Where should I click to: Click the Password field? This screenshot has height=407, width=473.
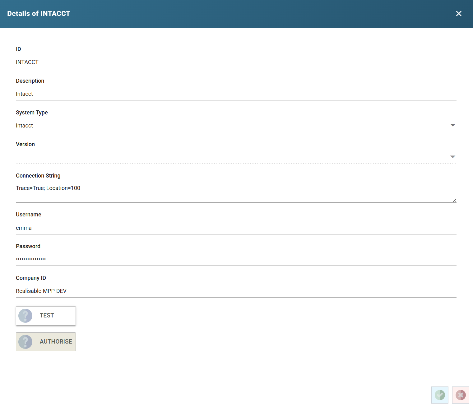click(x=236, y=259)
